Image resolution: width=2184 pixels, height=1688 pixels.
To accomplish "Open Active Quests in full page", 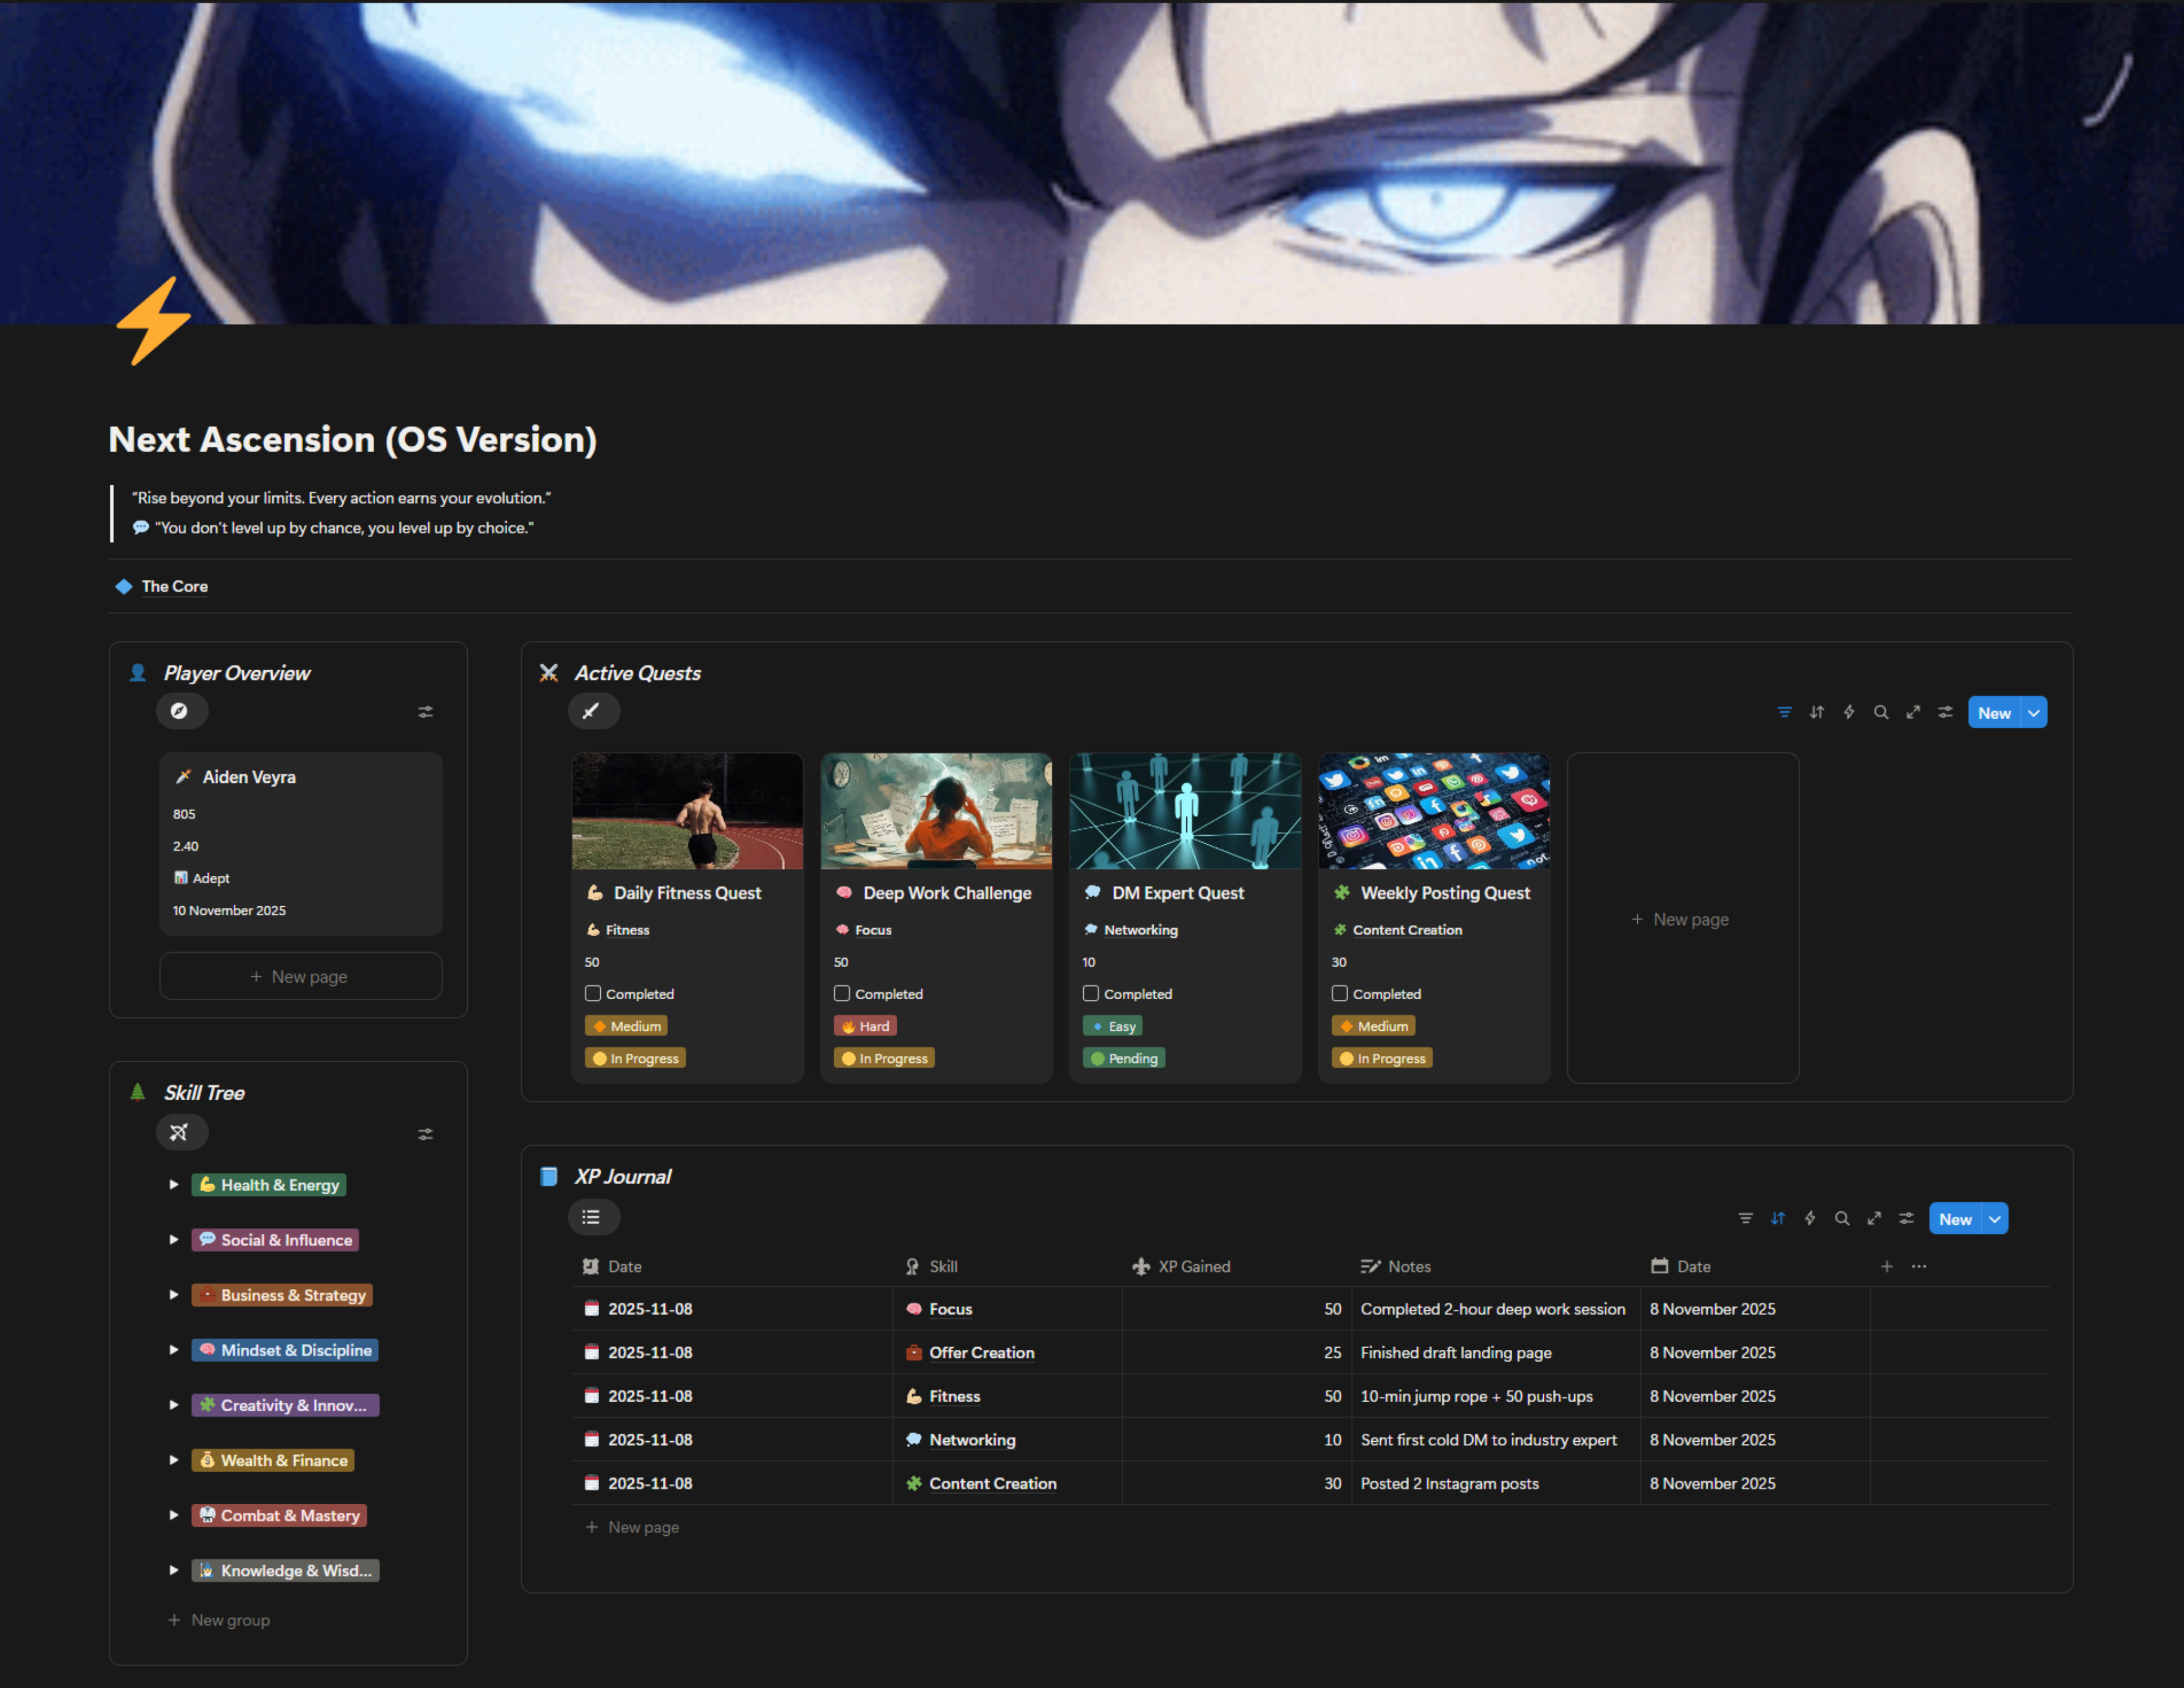I will 1912,712.
